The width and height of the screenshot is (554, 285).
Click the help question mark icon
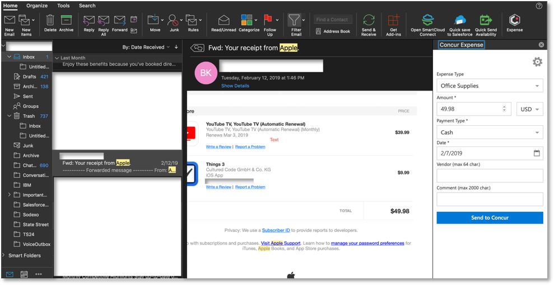tap(539, 6)
